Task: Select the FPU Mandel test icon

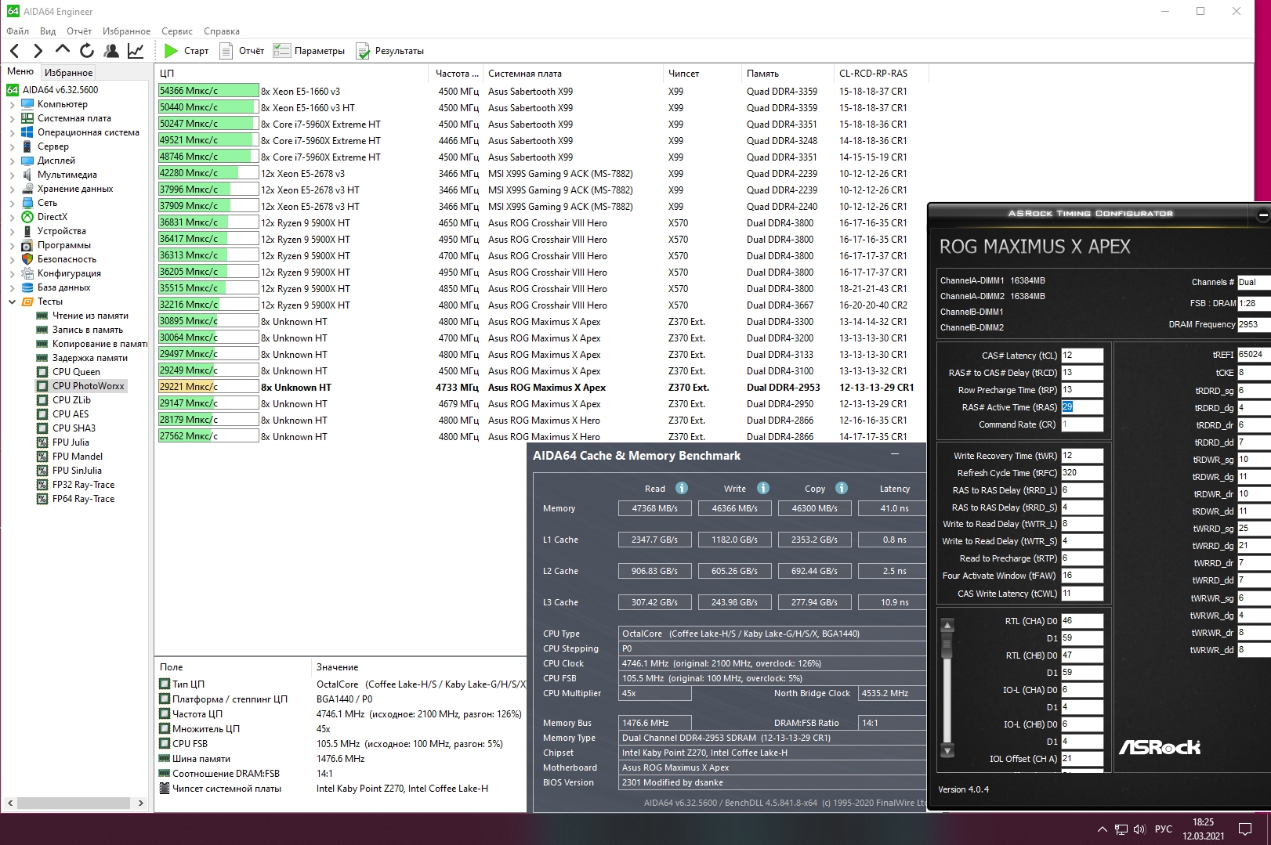Action: [x=42, y=457]
